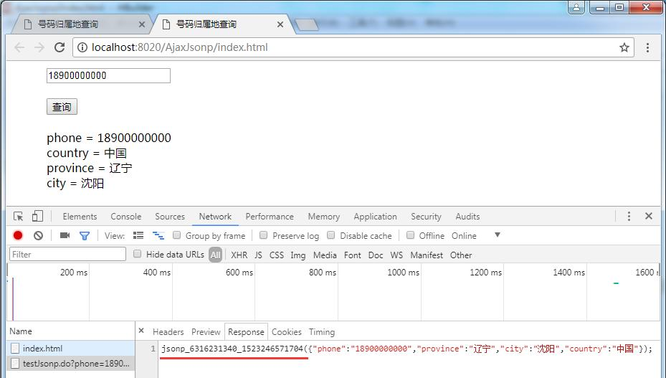The image size is (666, 378).
Task: Filter requests by WS
Action: pos(396,255)
